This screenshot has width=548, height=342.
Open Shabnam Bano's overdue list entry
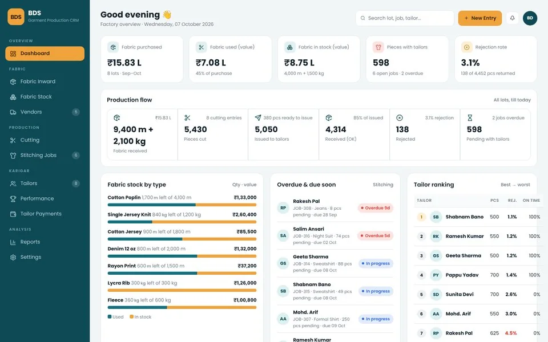tap(335, 291)
